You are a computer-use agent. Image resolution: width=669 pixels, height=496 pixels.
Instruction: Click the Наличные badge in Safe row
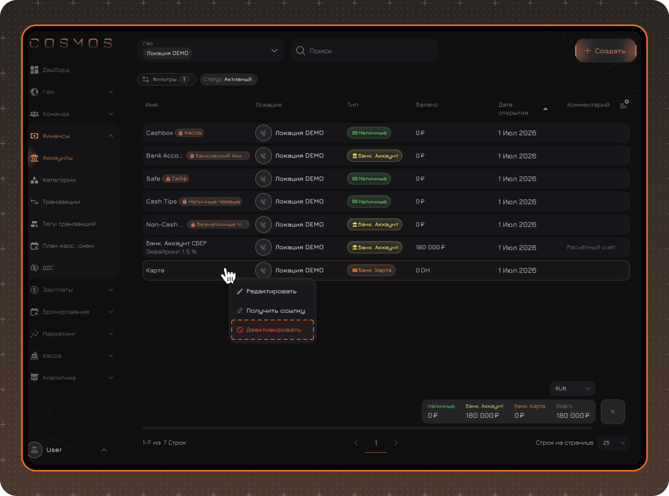point(369,179)
